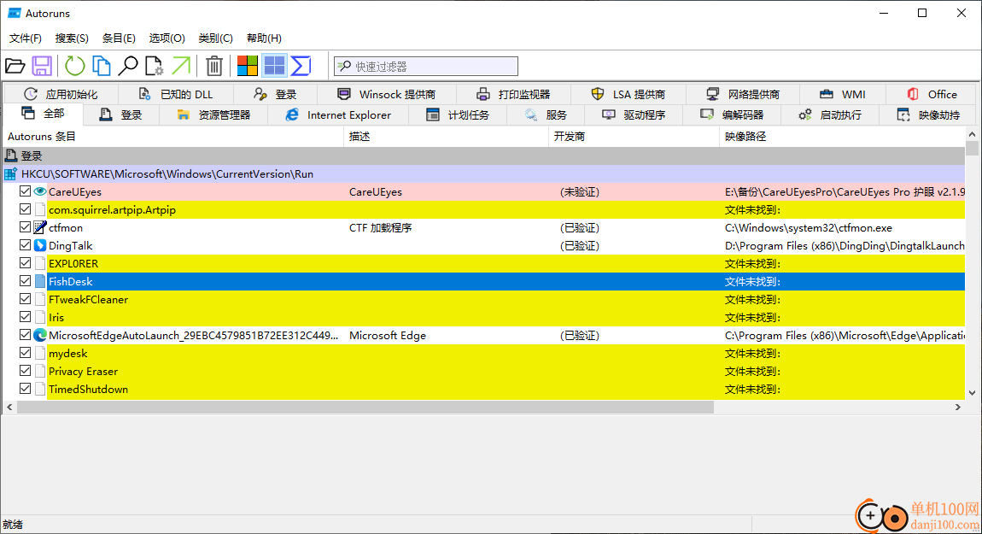
Task: Uncheck the com.squirrel.artpip.Artpip entry
Action: coord(25,209)
